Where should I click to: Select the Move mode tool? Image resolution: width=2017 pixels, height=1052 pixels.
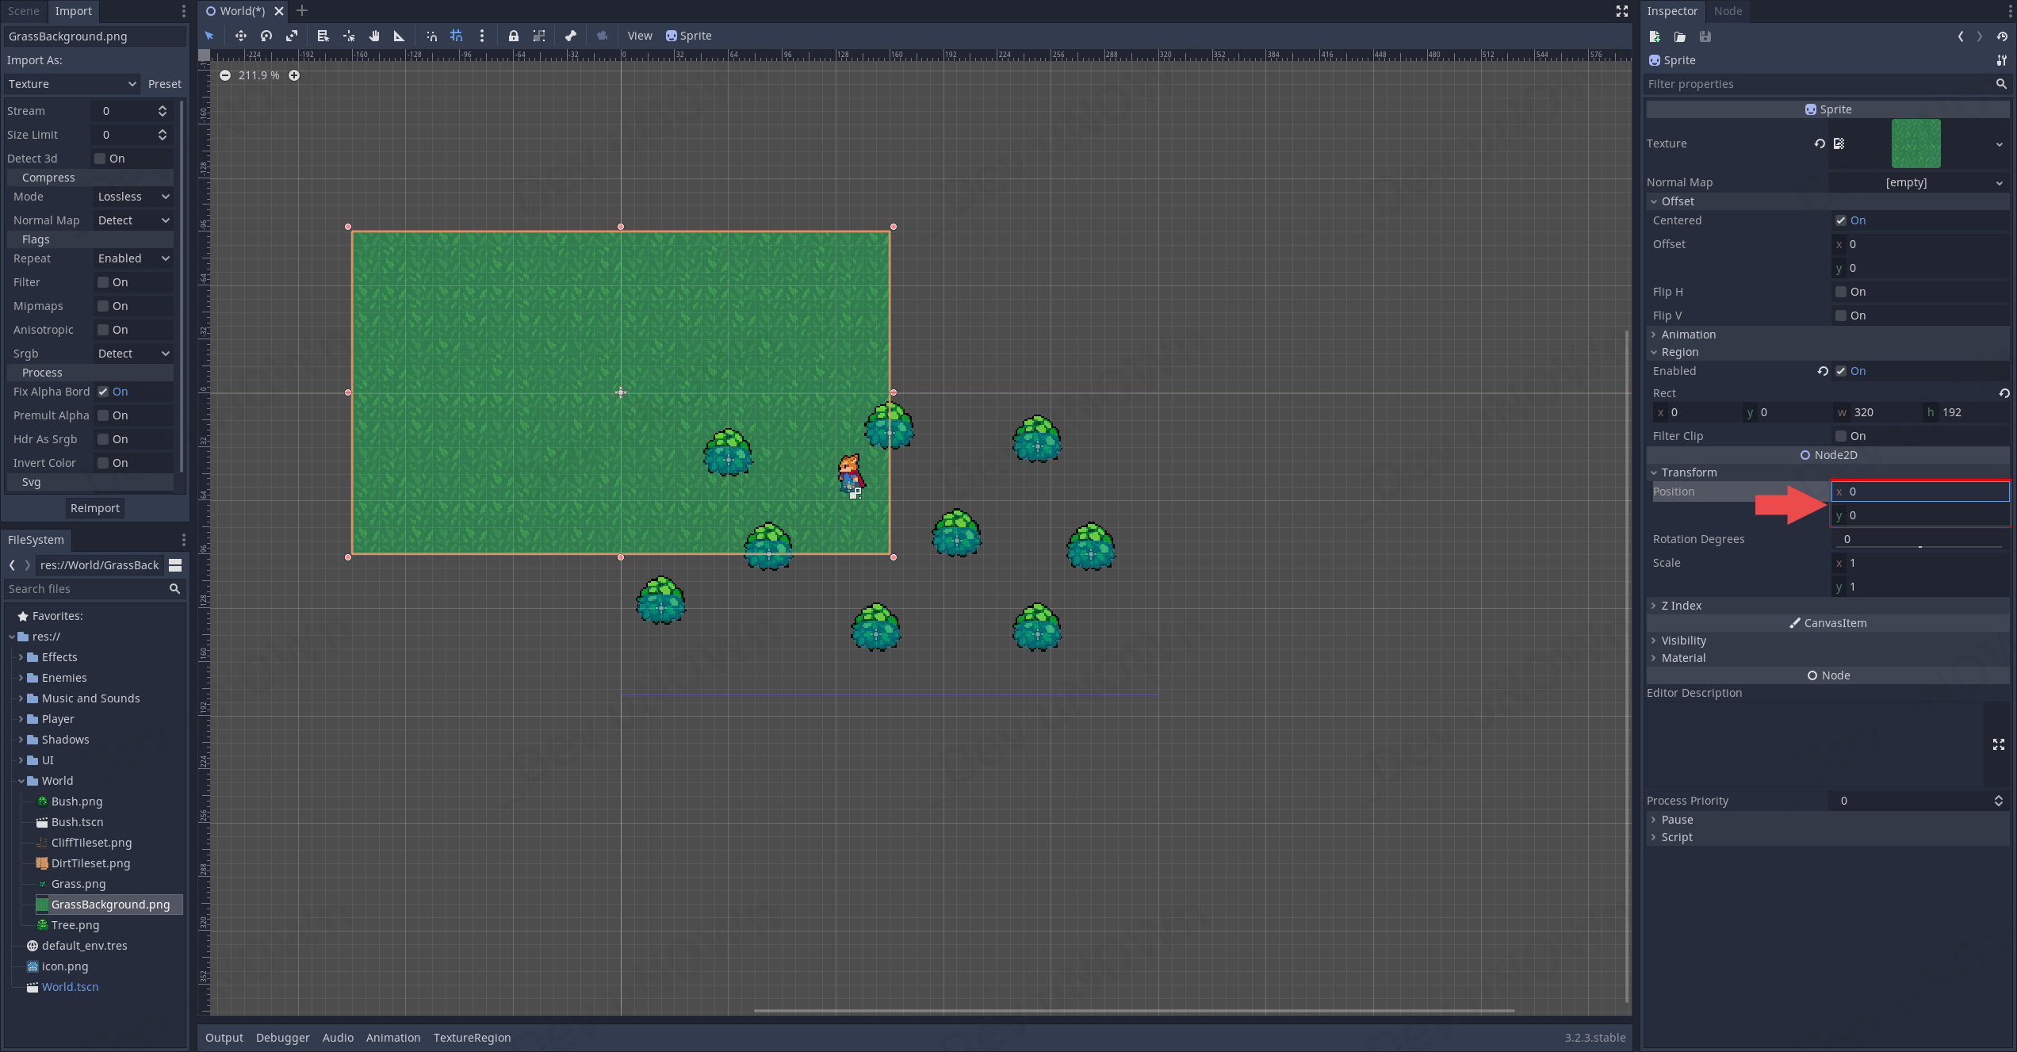pyautogui.click(x=240, y=36)
